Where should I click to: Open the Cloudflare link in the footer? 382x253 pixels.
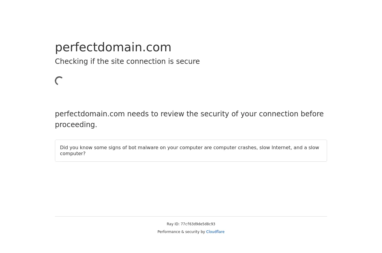(215, 232)
